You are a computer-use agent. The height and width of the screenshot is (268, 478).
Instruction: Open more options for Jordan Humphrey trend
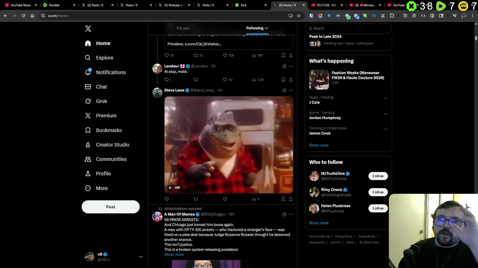point(385,114)
